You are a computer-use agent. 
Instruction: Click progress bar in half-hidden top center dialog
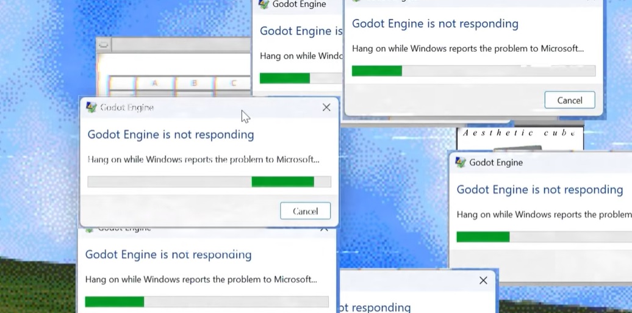coord(299,78)
